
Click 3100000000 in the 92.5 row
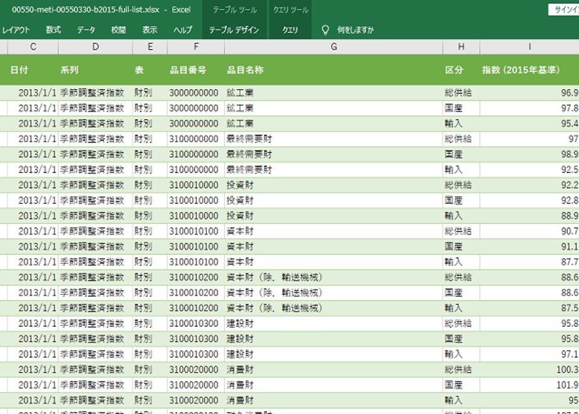[194, 169]
